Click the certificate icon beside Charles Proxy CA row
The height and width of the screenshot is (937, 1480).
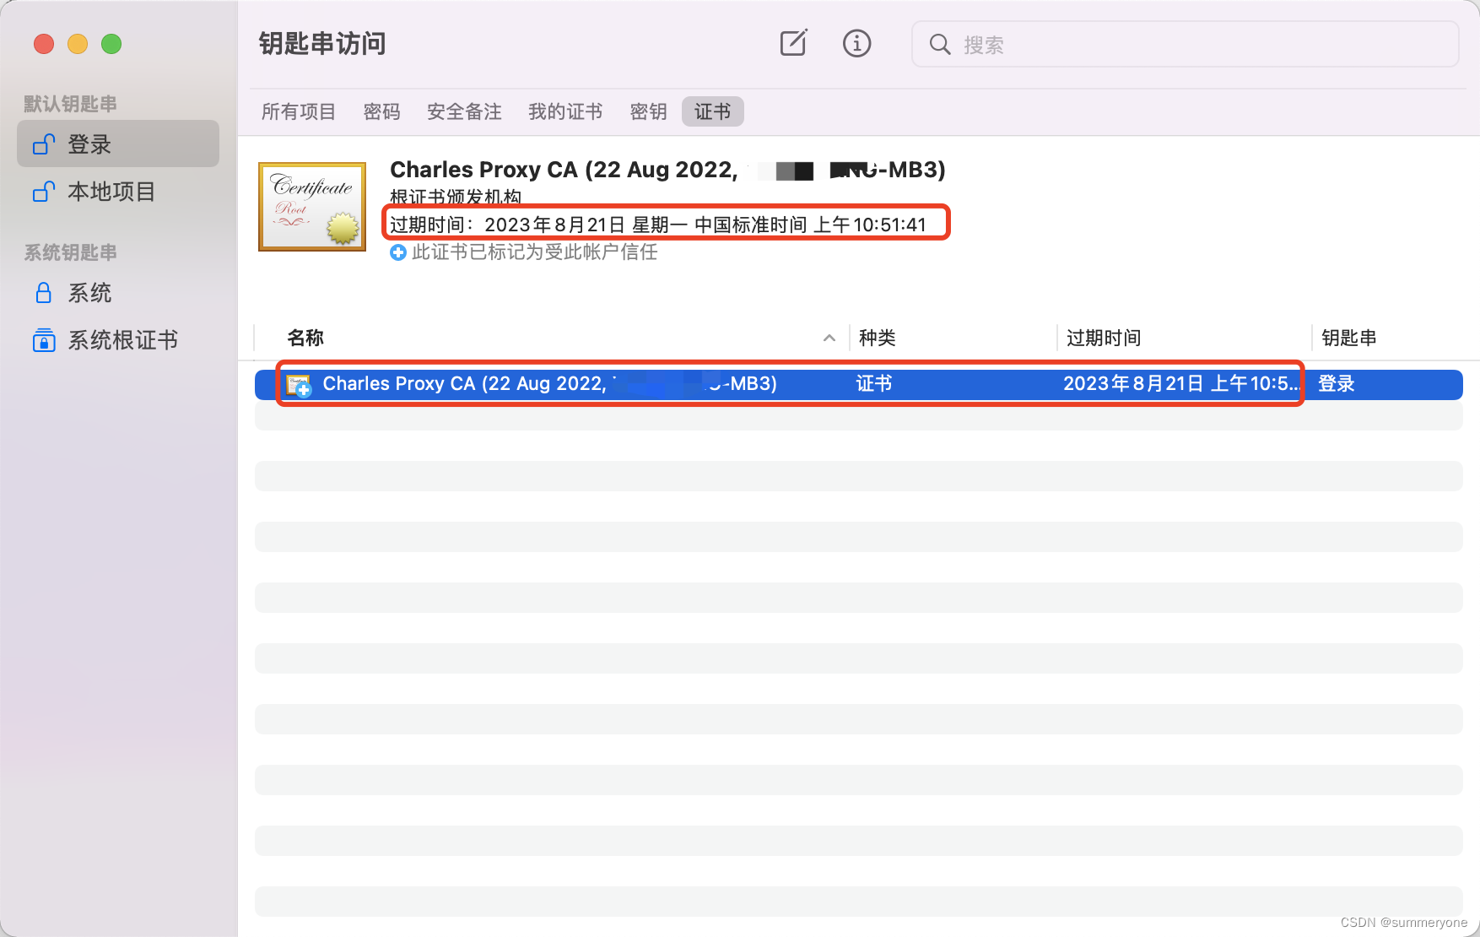click(x=300, y=384)
